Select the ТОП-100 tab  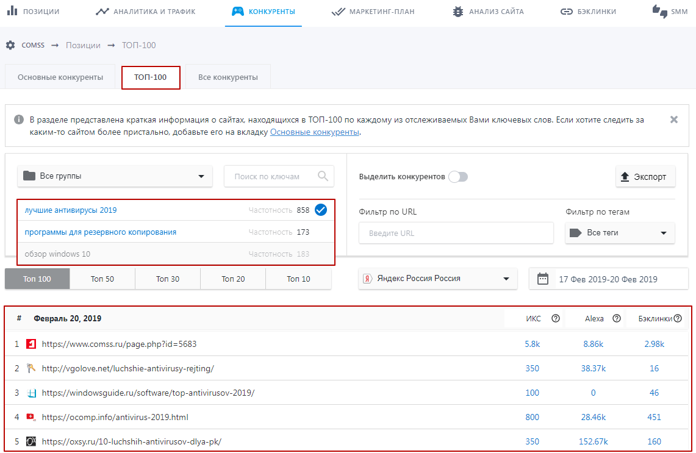(151, 77)
